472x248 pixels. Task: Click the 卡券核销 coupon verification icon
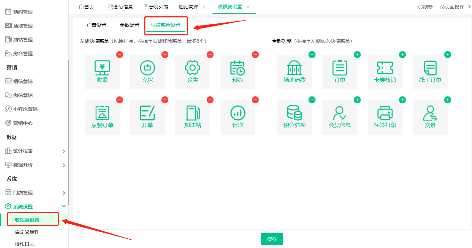tap(385, 72)
